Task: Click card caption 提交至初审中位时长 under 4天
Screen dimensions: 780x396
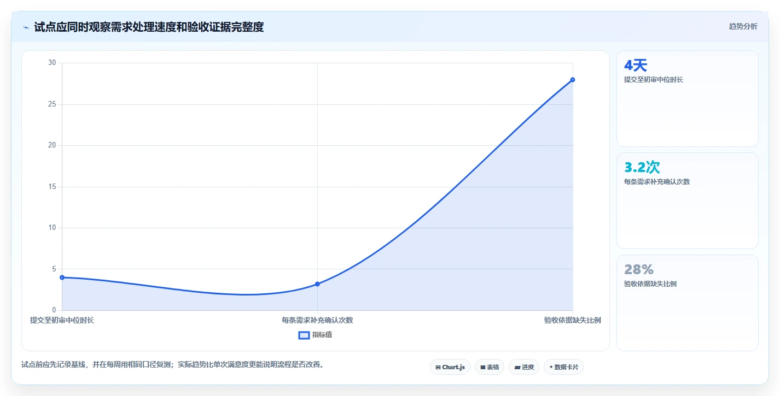Action: coord(654,80)
